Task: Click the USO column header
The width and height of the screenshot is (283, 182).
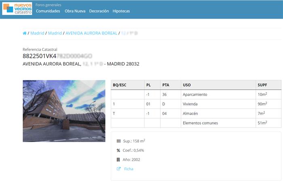Action: tap(187, 85)
